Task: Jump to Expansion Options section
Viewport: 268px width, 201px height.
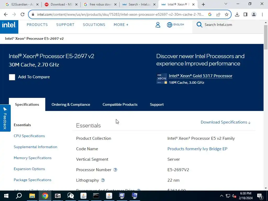Action: tap(29, 169)
